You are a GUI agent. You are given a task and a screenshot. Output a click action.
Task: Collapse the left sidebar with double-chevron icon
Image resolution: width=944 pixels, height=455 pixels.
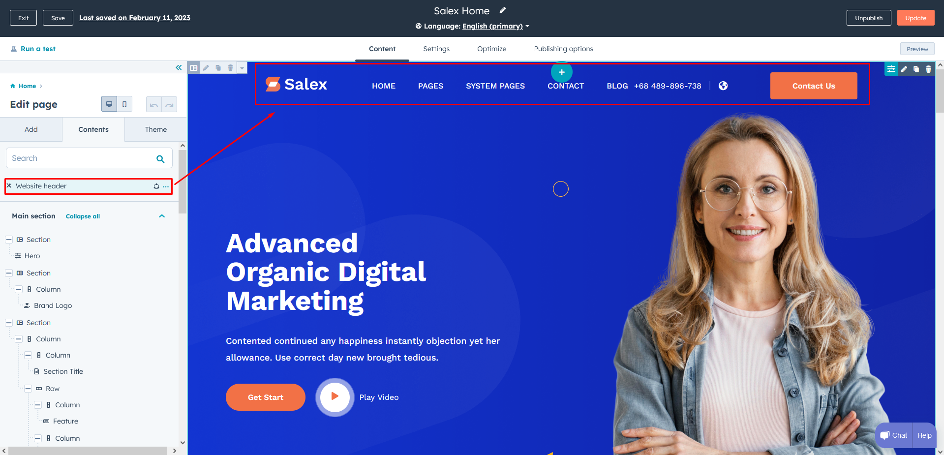pos(179,67)
